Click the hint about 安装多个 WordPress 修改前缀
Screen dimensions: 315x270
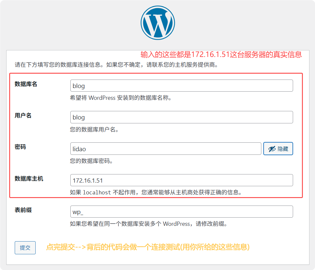(x=149, y=224)
